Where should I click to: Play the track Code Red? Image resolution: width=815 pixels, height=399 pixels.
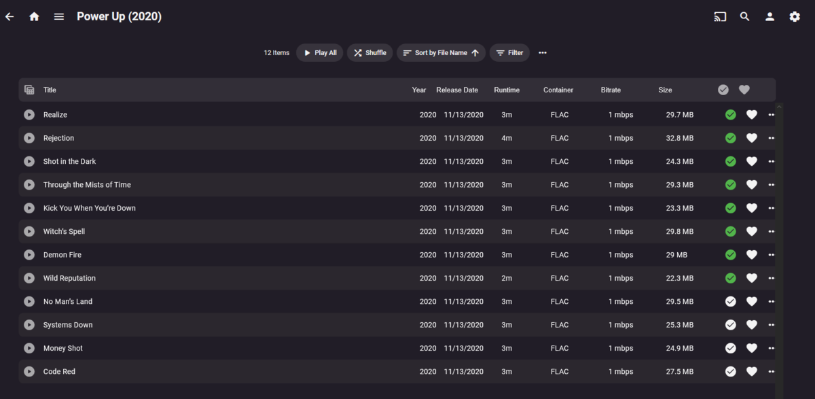click(x=29, y=372)
